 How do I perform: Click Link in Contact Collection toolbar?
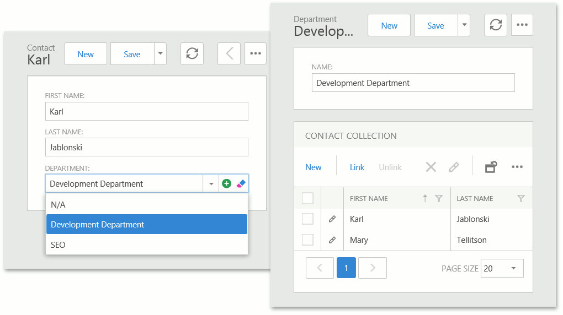(x=357, y=167)
